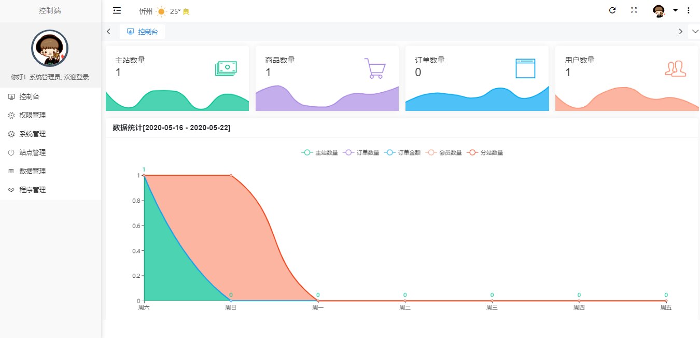Open 权限管理 via its gear icon

(x=11, y=115)
